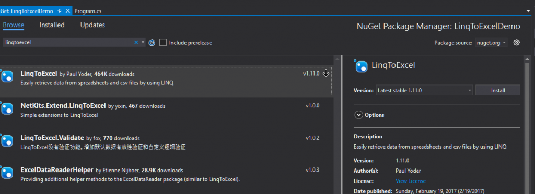The height and width of the screenshot is (194, 535).
Task: Open the Package source dropdown
Action: coord(491,43)
